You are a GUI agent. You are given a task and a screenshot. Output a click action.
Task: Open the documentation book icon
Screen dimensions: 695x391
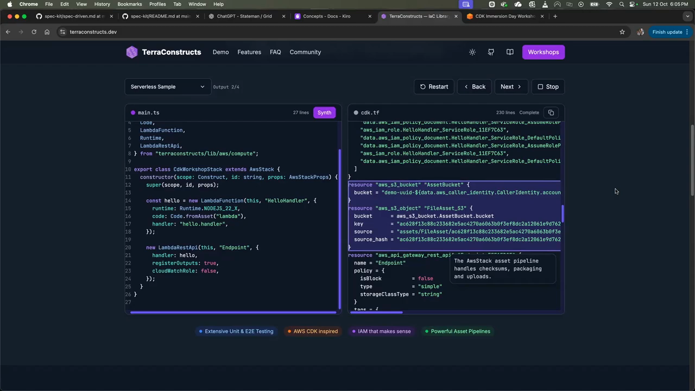510,52
